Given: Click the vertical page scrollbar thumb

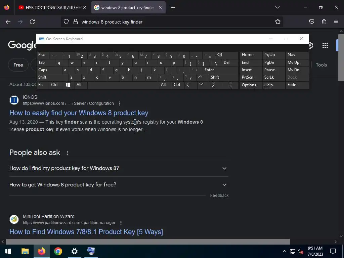Looking at the screenshot, I should point(341,57).
